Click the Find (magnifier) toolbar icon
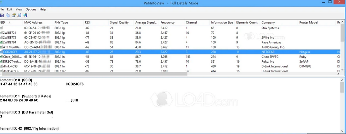This screenshot has width=346, height=134. [x=20, y=15]
